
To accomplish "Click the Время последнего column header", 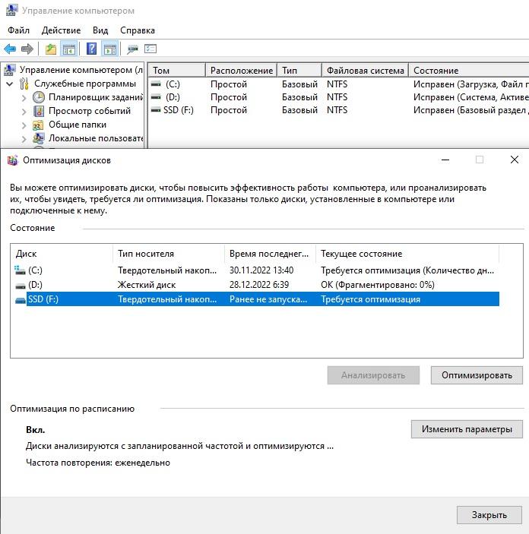I will 270,254.
